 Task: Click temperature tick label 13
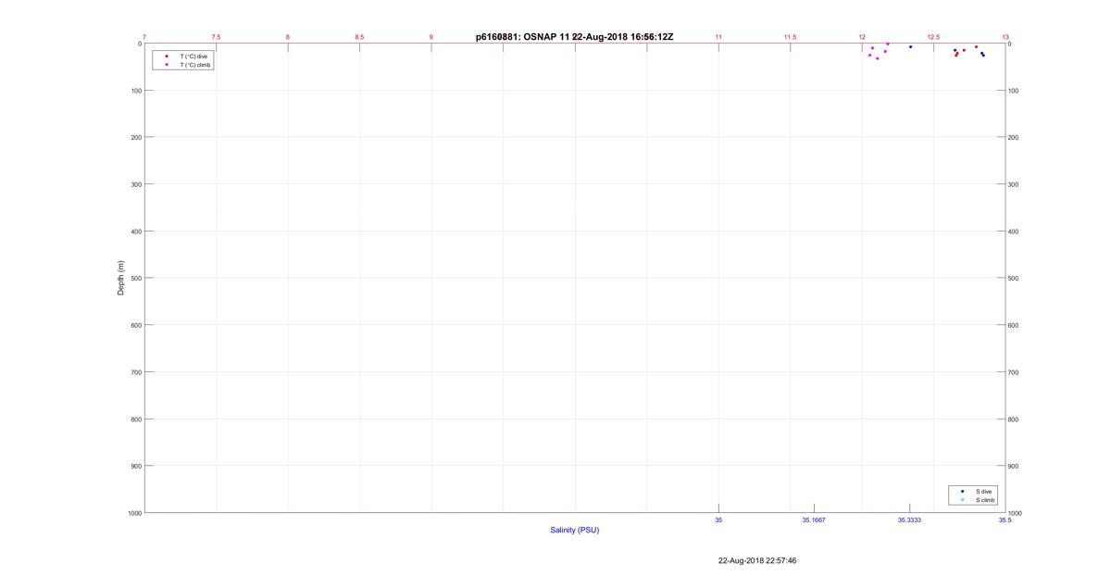(1005, 37)
